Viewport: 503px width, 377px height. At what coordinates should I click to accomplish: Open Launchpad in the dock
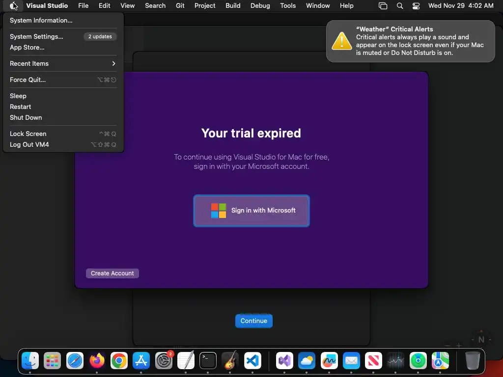pos(52,361)
